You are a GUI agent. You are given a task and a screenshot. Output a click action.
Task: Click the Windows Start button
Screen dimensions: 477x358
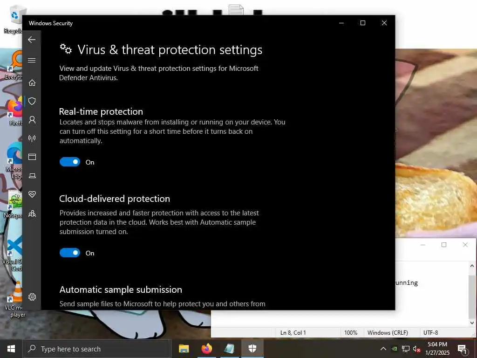(x=11, y=349)
